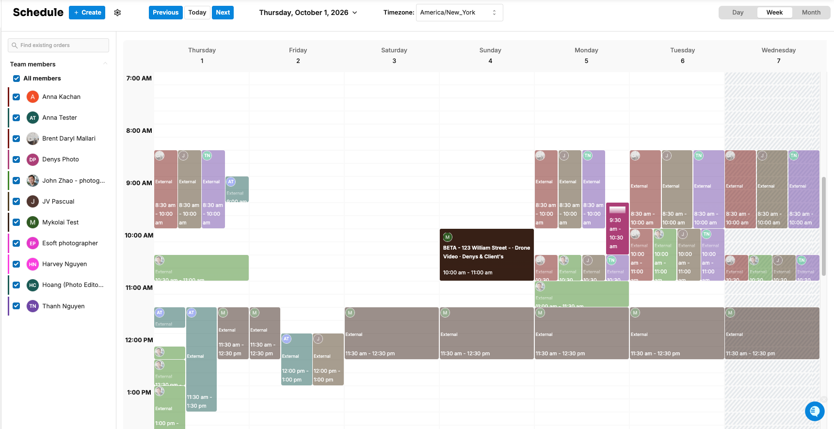Open the chat support bubble
Screen dimensions: 834x429
[x=815, y=411]
